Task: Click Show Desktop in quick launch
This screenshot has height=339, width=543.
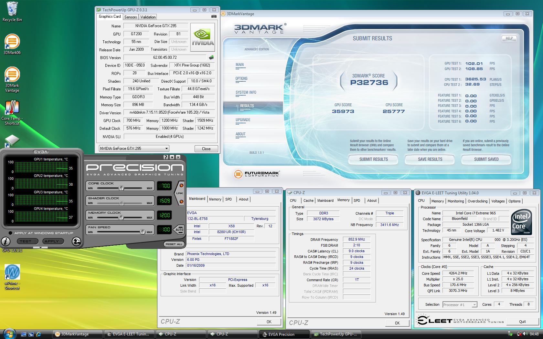Action: click(x=23, y=334)
